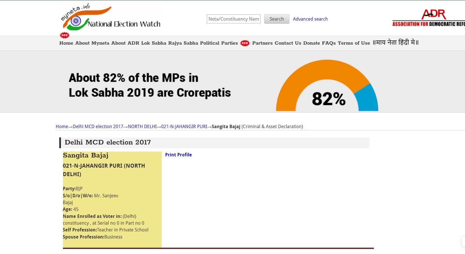Click the Print Profile link
Viewport: 465px width, 254px height.
[x=178, y=155]
